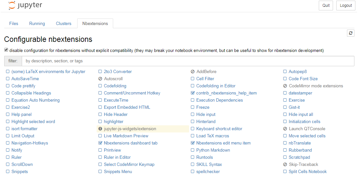Tick the Collapsible Headings checkbox

click(x=8, y=93)
